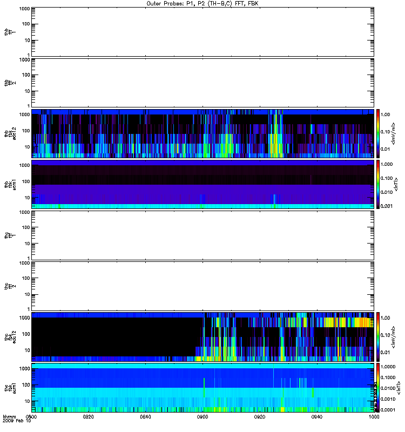
Task: Click '<|nT|>' unit label of thb scm1
Action: click(x=396, y=184)
